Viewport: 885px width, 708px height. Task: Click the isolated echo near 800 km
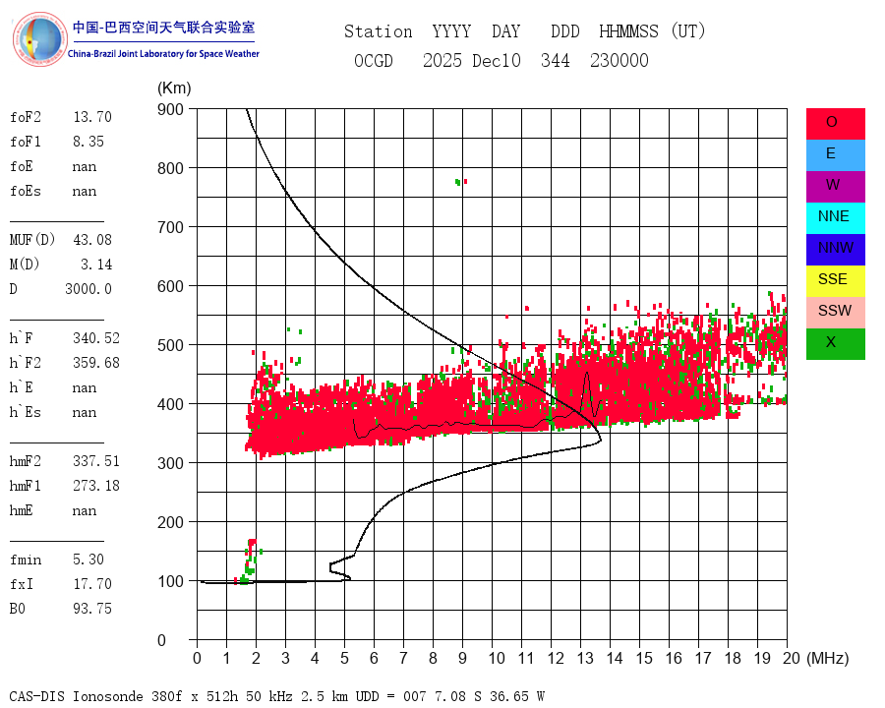pyautogui.click(x=460, y=182)
